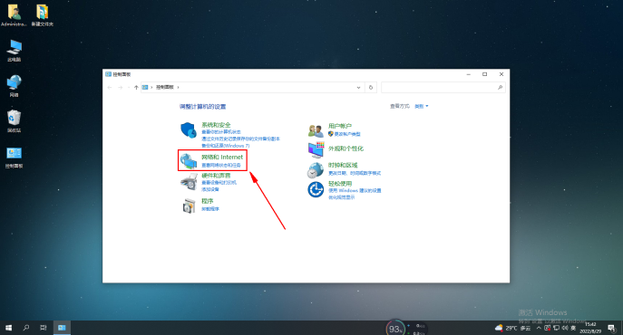
Task: Open the 程序 disc box icon
Action: pos(189,206)
